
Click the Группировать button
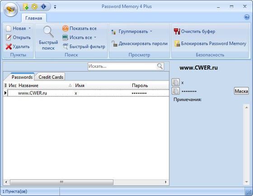(130, 32)
